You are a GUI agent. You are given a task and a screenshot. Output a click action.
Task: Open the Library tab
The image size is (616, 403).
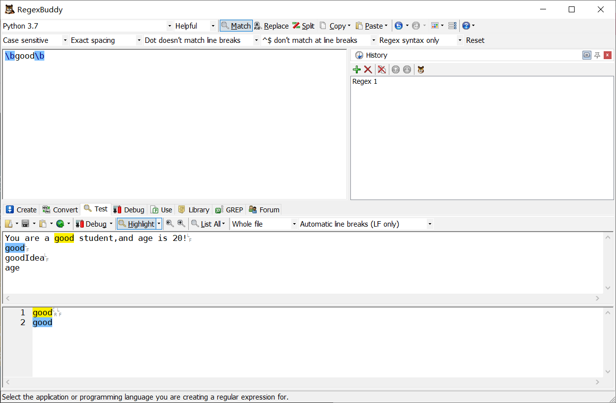tap(194, 209)
